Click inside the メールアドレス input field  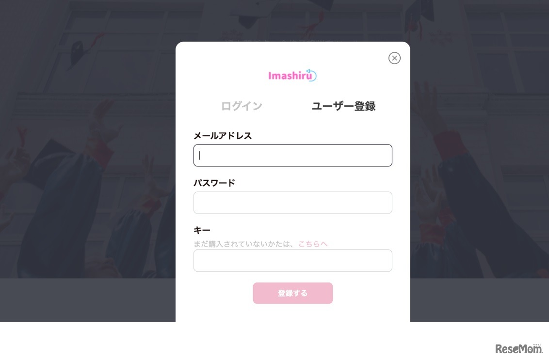(x=293, y=155)
